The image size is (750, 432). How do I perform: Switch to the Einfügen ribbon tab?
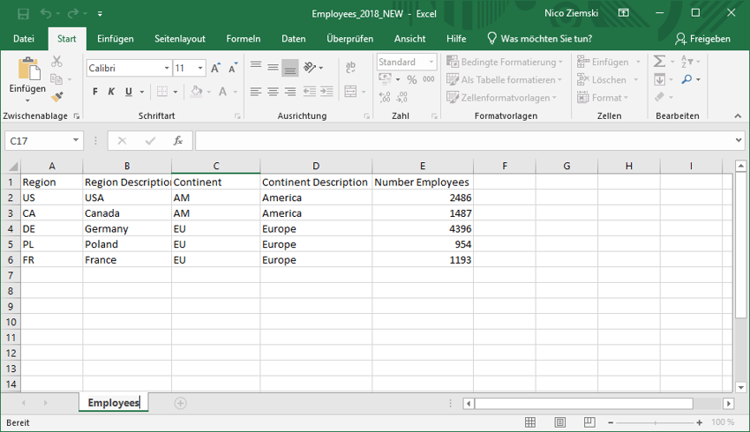[116, 39]
